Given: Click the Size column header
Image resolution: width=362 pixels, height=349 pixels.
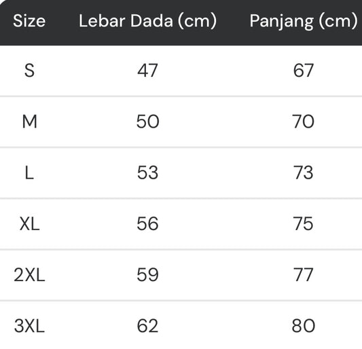Looking at the screenshot, I should (x=29, y=21).
